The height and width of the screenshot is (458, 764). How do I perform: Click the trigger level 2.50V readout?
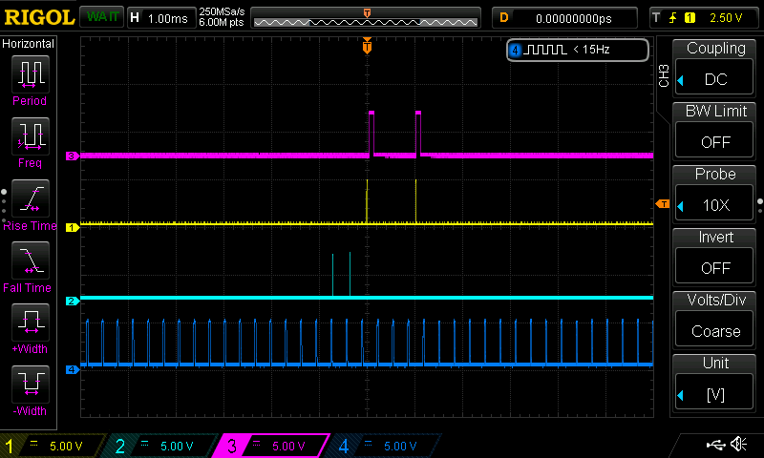[x=705, y=17]
